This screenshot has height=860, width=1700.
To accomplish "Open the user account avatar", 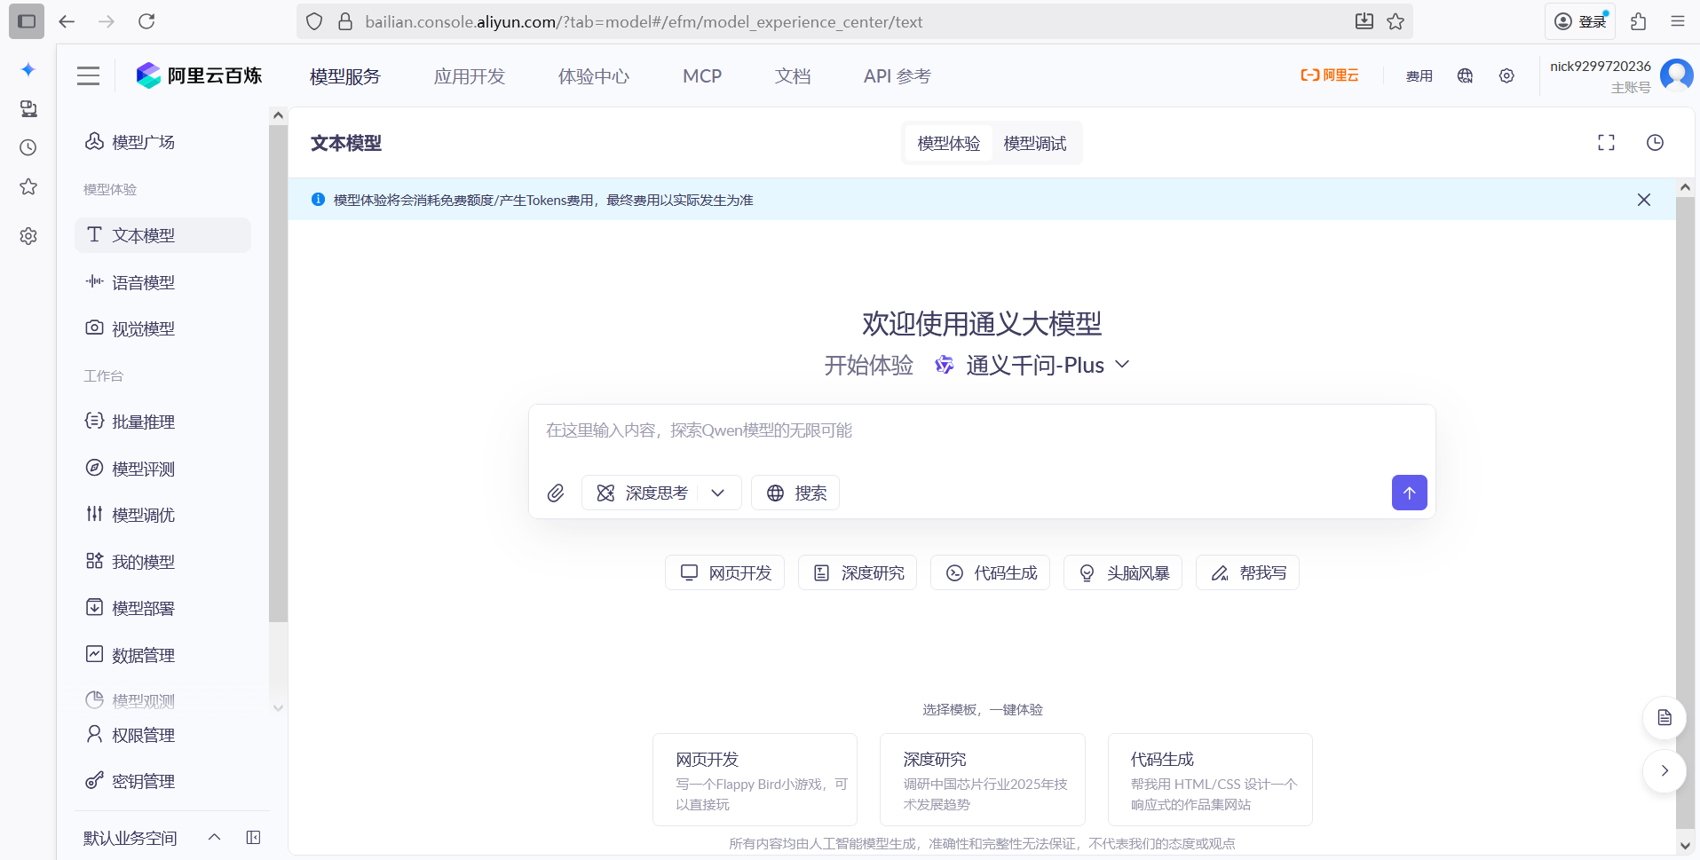I will pos(1676,75).
